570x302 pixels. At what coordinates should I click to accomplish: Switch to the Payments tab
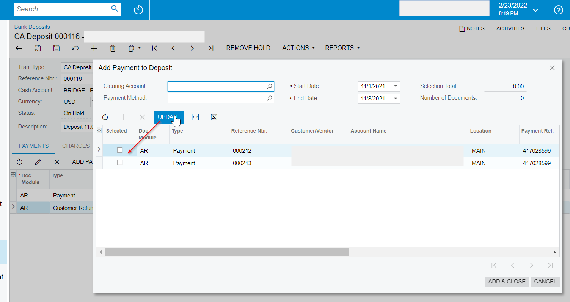(x=34, y=146)
